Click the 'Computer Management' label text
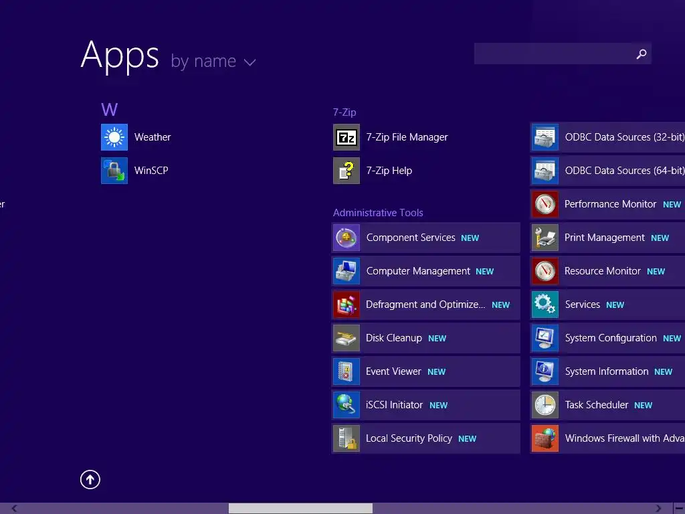Screen dimensions: 685x514 [418, 271]
